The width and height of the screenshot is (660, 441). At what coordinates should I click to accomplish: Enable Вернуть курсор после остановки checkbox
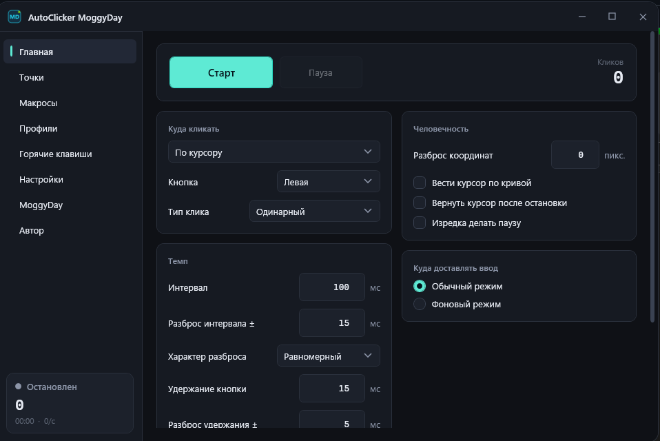coord(420,203)
